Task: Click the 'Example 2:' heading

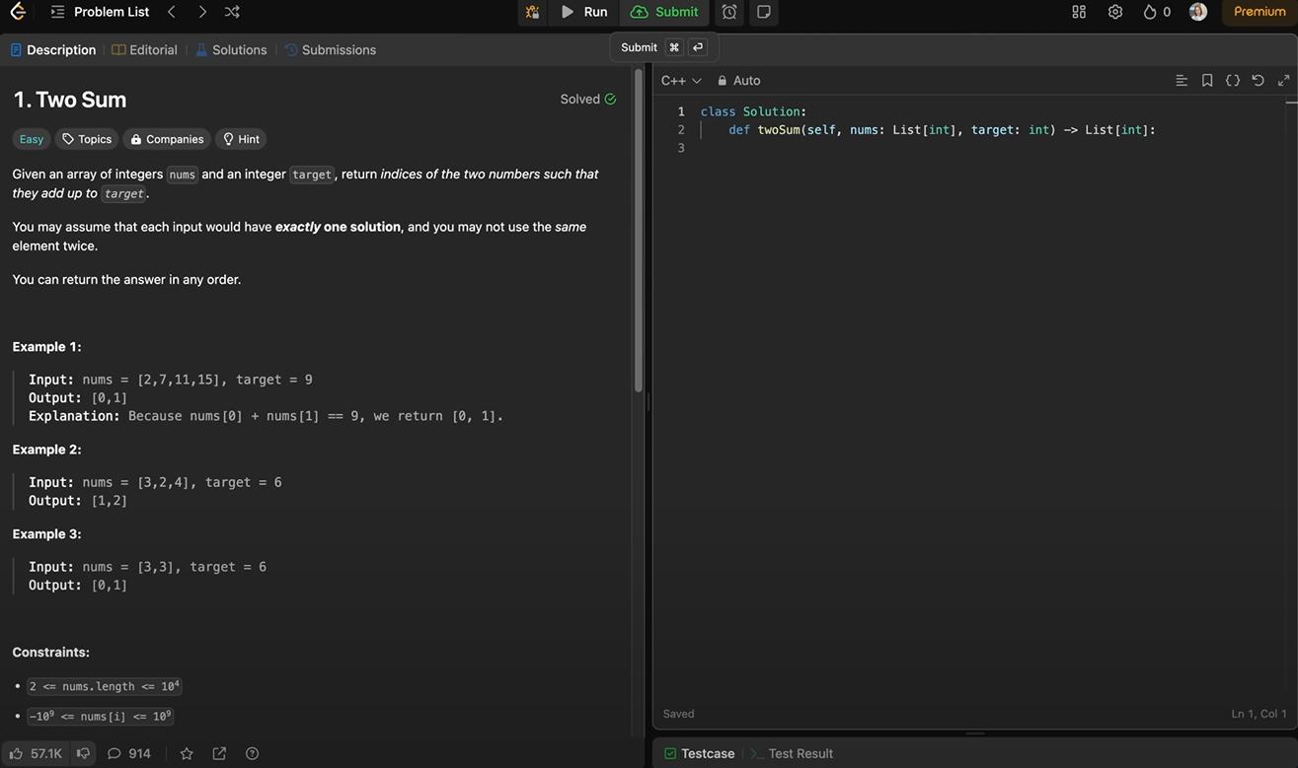Action: pyautogui.click(x=47, y=450)
